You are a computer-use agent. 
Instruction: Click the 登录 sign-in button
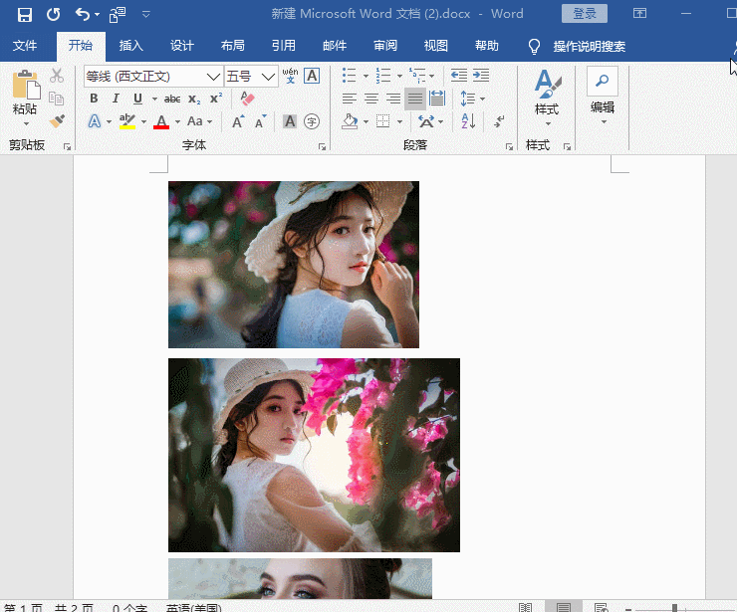point(585,14)
